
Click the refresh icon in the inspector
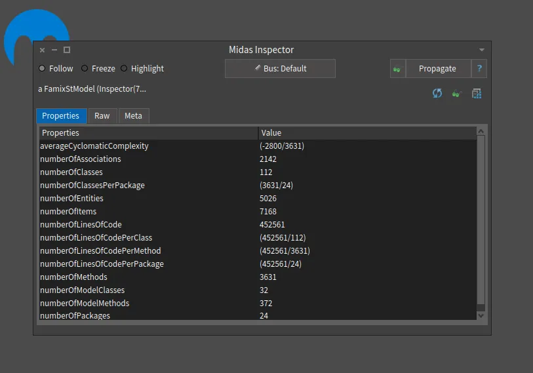point(437,93)
